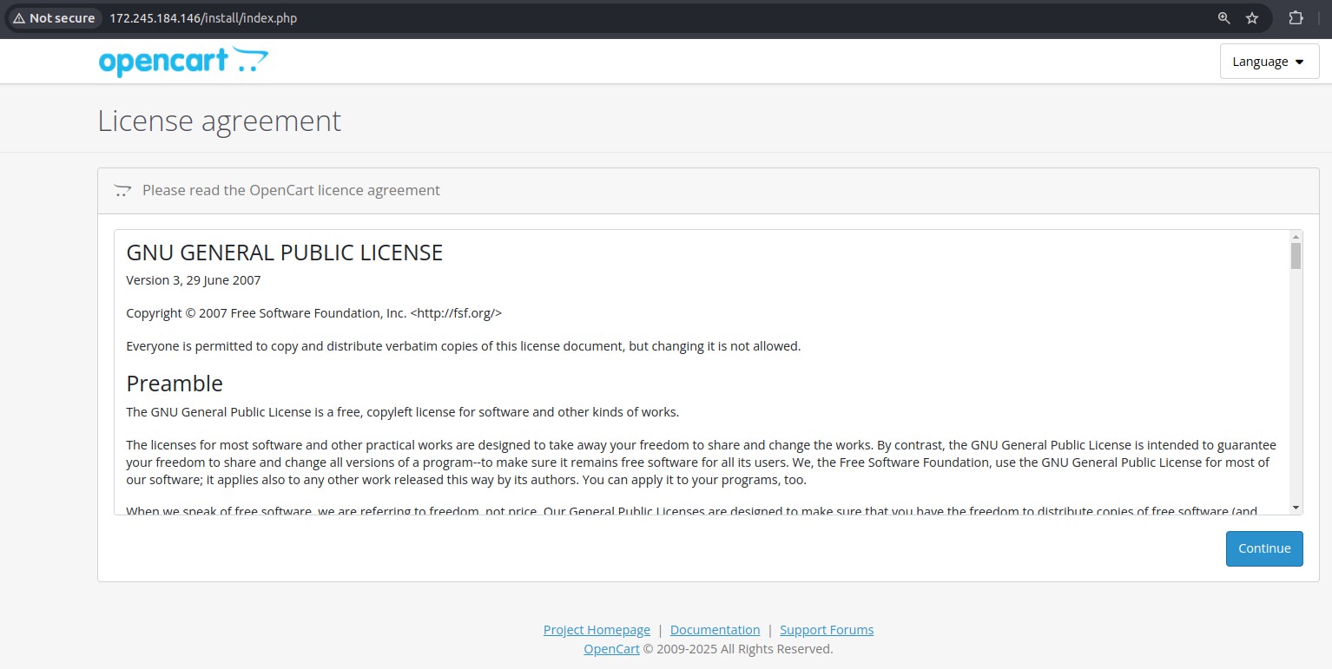Click the license scrollbar up arrow
Image resolution: width=1332 pixels, height=669 pixels.
click(x=1296, y=237)
